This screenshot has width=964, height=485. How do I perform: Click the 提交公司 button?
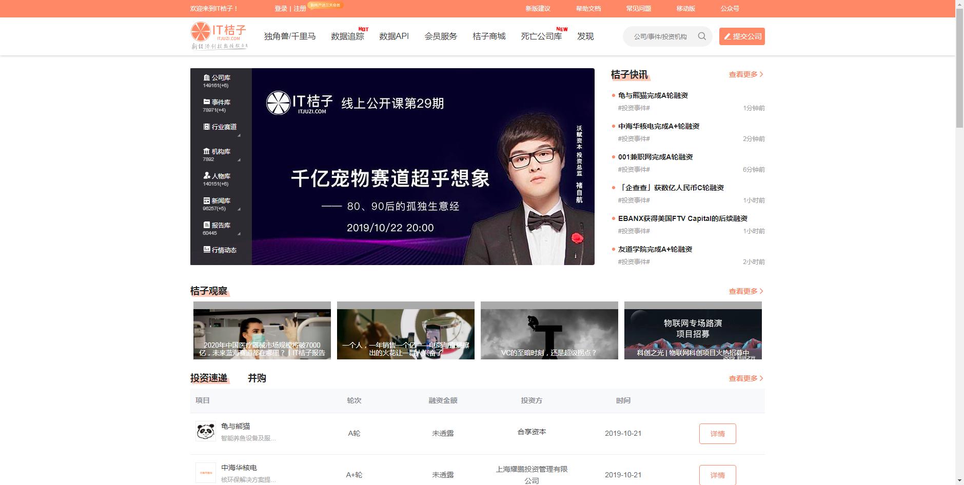742,36
